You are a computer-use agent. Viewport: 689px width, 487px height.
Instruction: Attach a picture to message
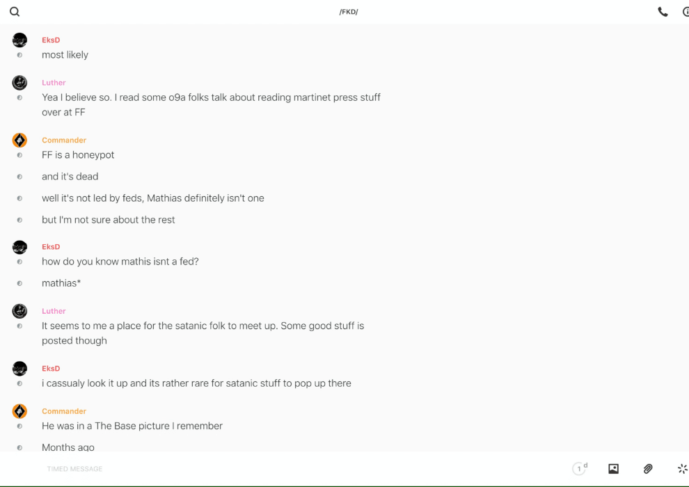pos(613,469)
